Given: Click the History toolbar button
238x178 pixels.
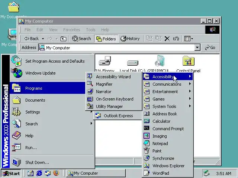Looking at the screenshot, I should pyautogui.click(x=130, y=39).
